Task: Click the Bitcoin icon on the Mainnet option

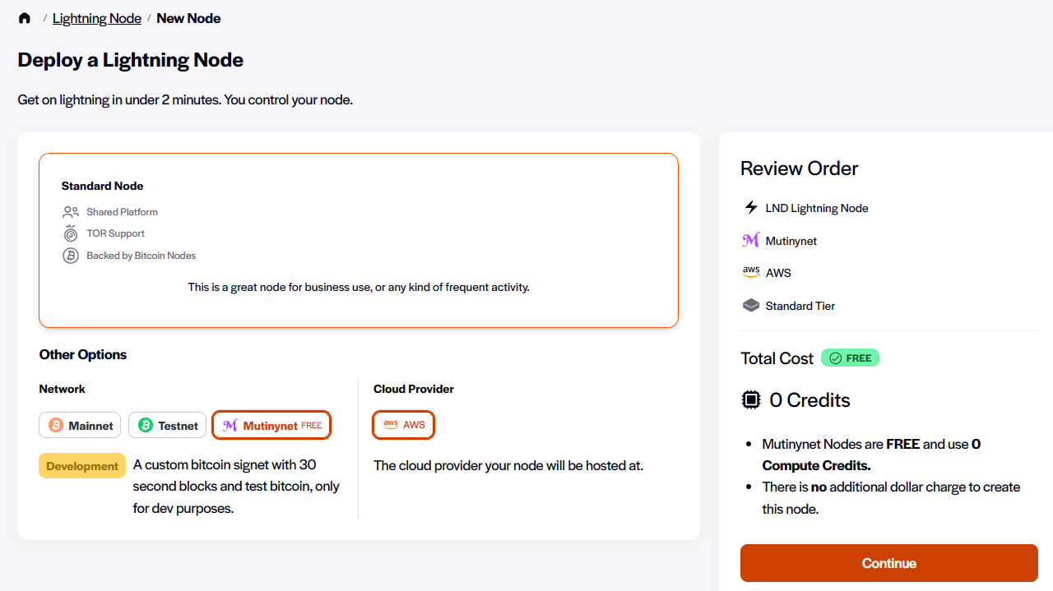Action: click(x=55, y=425)
